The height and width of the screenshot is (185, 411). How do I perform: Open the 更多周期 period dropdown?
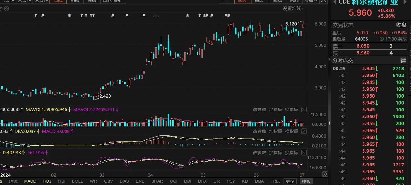[113, 1]
